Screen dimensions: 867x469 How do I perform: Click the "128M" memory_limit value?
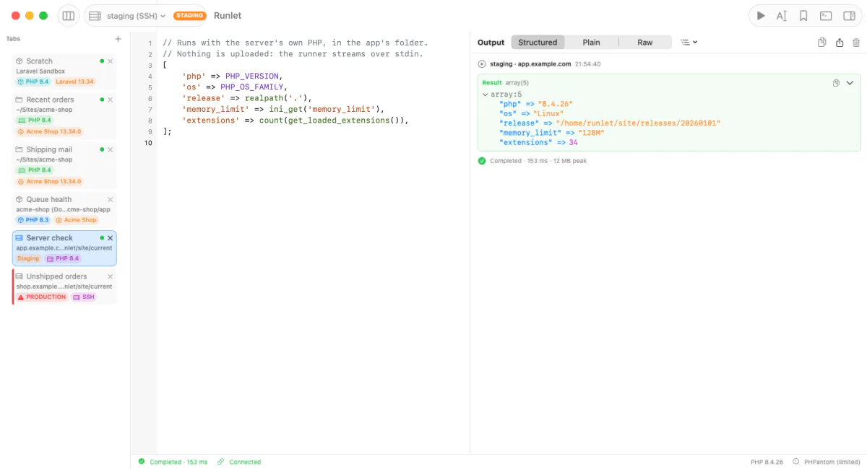pos(591,133)
